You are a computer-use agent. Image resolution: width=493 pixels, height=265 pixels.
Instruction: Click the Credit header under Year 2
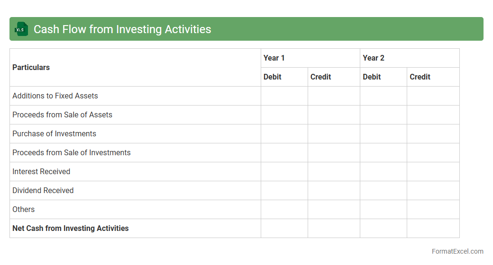(x=420, y=77)
